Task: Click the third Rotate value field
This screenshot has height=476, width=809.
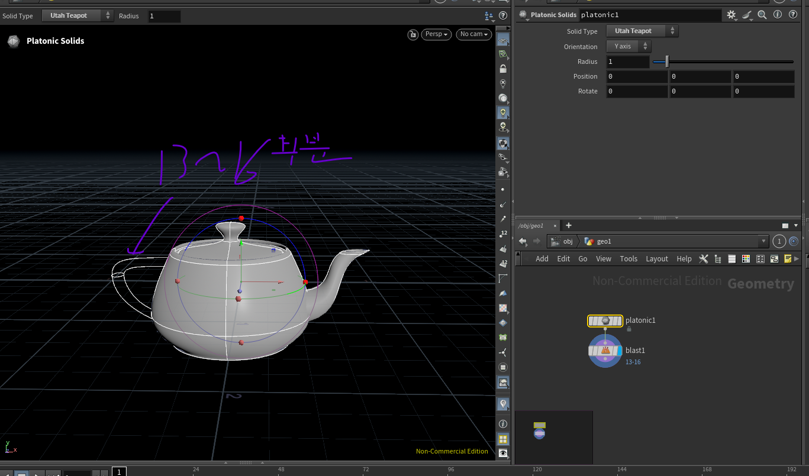Action: (x=764, y=91)
